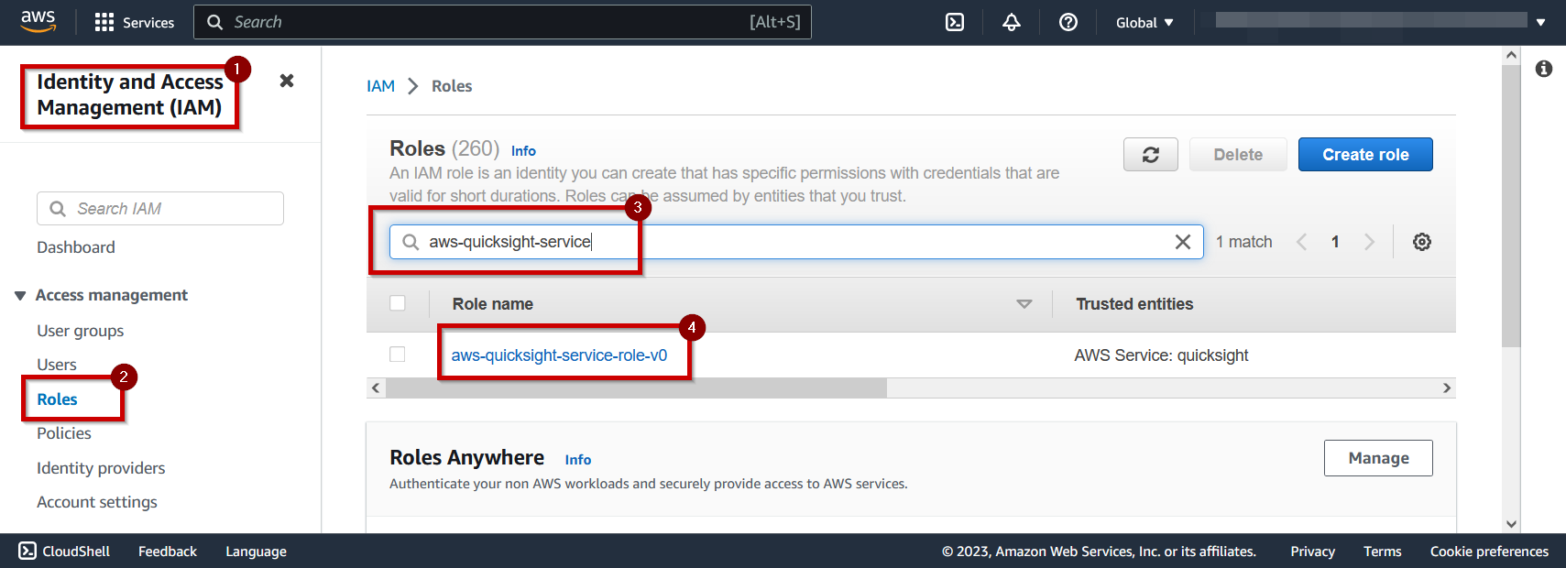Close the IAM navigation sidebar
The height and width of the screenshot is (568, 1566).
[287, 81]
